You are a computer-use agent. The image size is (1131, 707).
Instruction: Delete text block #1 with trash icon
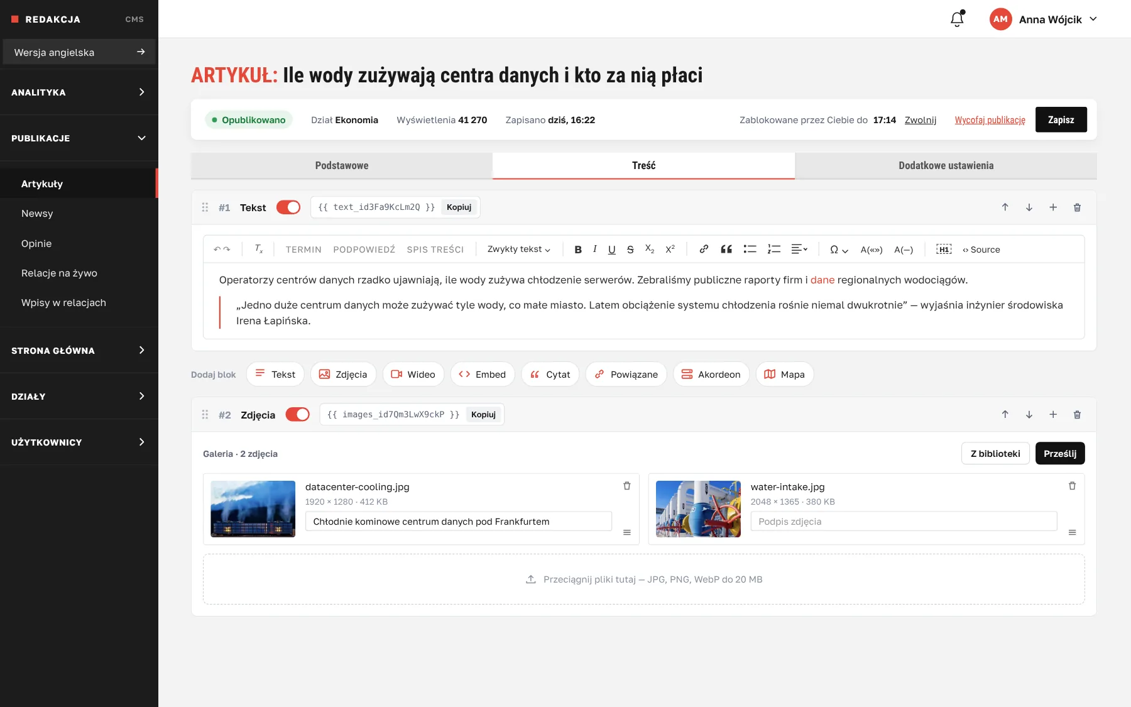coord(1077,207)
